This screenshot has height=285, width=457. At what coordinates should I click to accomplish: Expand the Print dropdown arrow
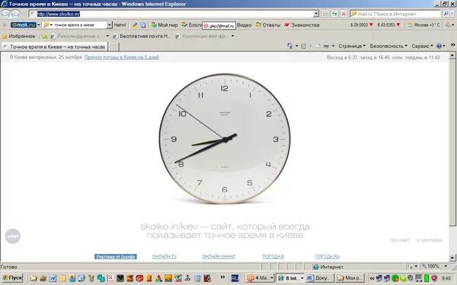point(333,46)
